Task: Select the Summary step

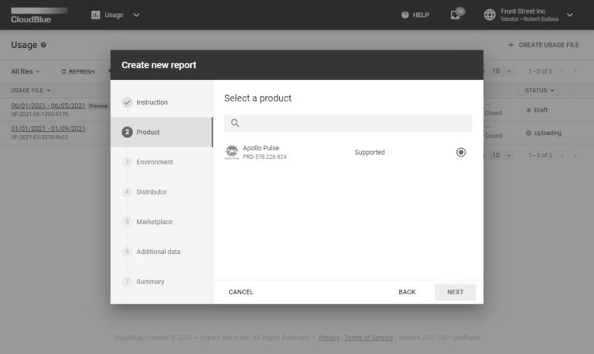Action: click(x=162, y=281)
